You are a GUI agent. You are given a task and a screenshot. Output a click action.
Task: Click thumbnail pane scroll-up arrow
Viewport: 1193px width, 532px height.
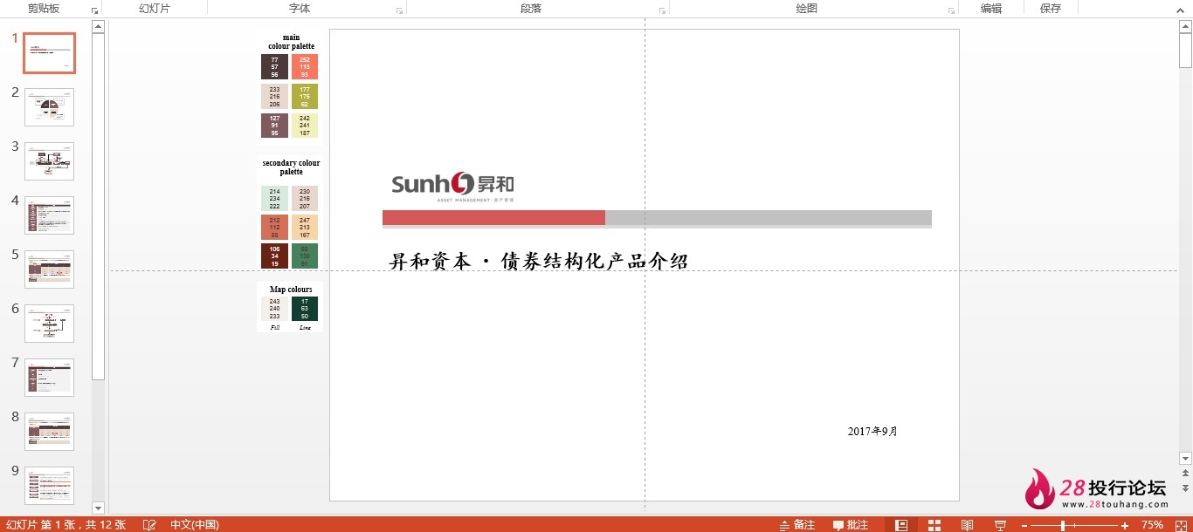[98, 26]
